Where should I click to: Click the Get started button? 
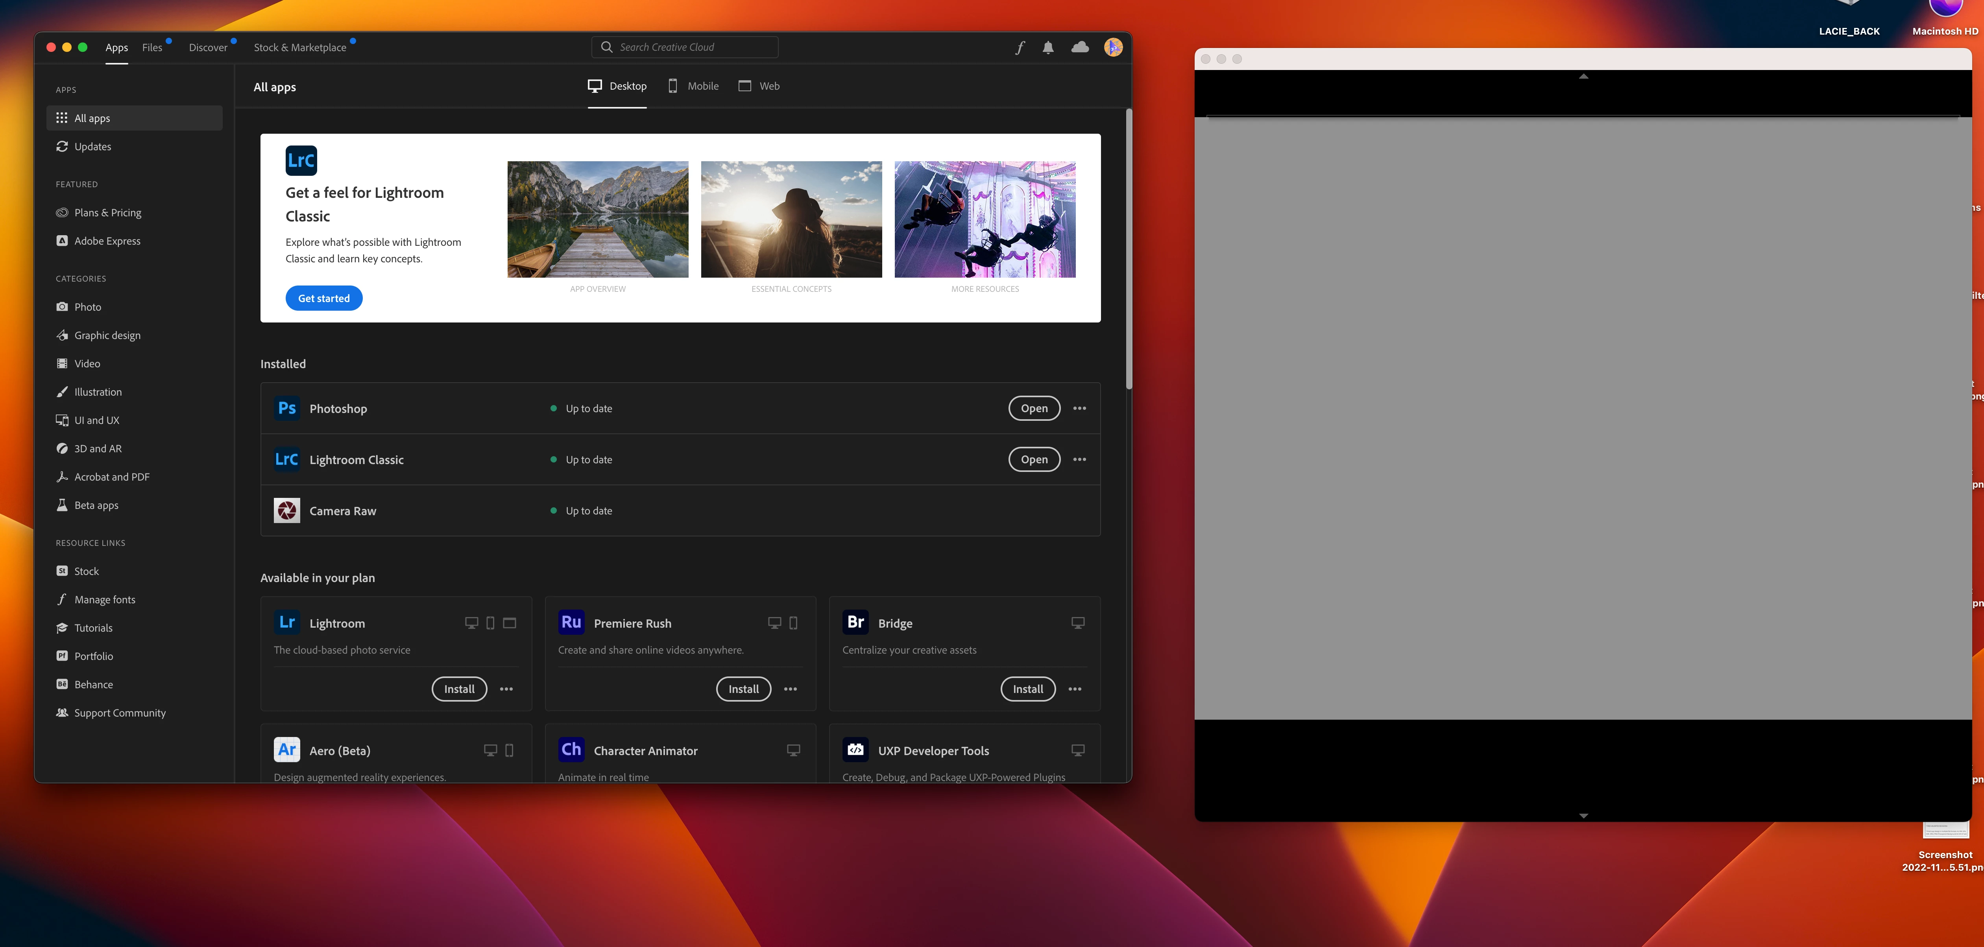point(323,299)
